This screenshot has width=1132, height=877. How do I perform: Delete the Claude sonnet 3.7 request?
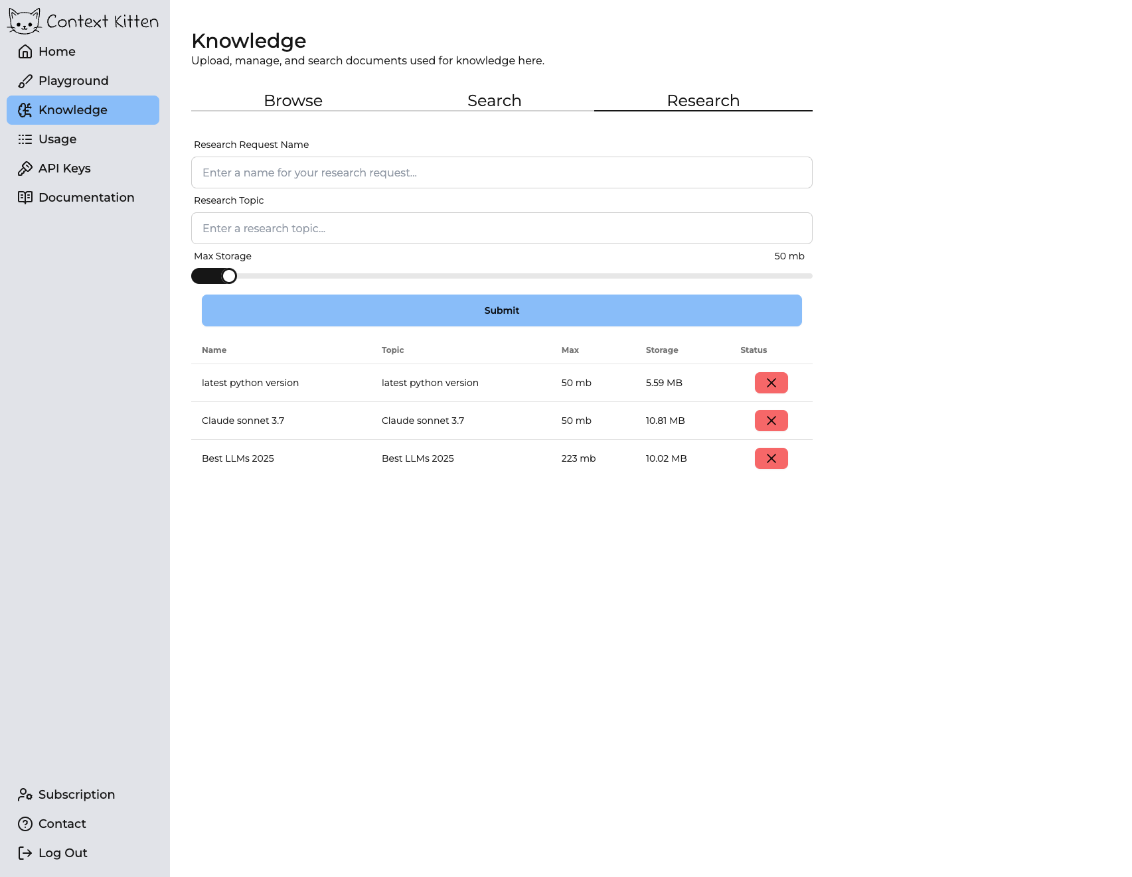771,421
